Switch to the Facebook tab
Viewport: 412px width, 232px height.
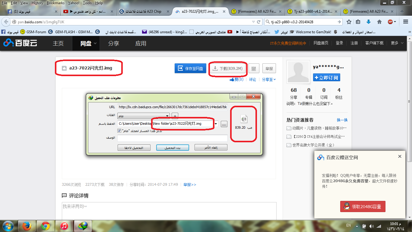click(x=32, y=11)
